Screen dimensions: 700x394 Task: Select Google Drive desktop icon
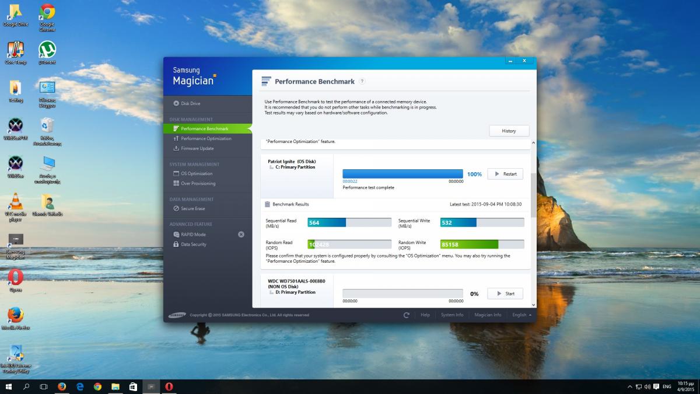(16, 16)
